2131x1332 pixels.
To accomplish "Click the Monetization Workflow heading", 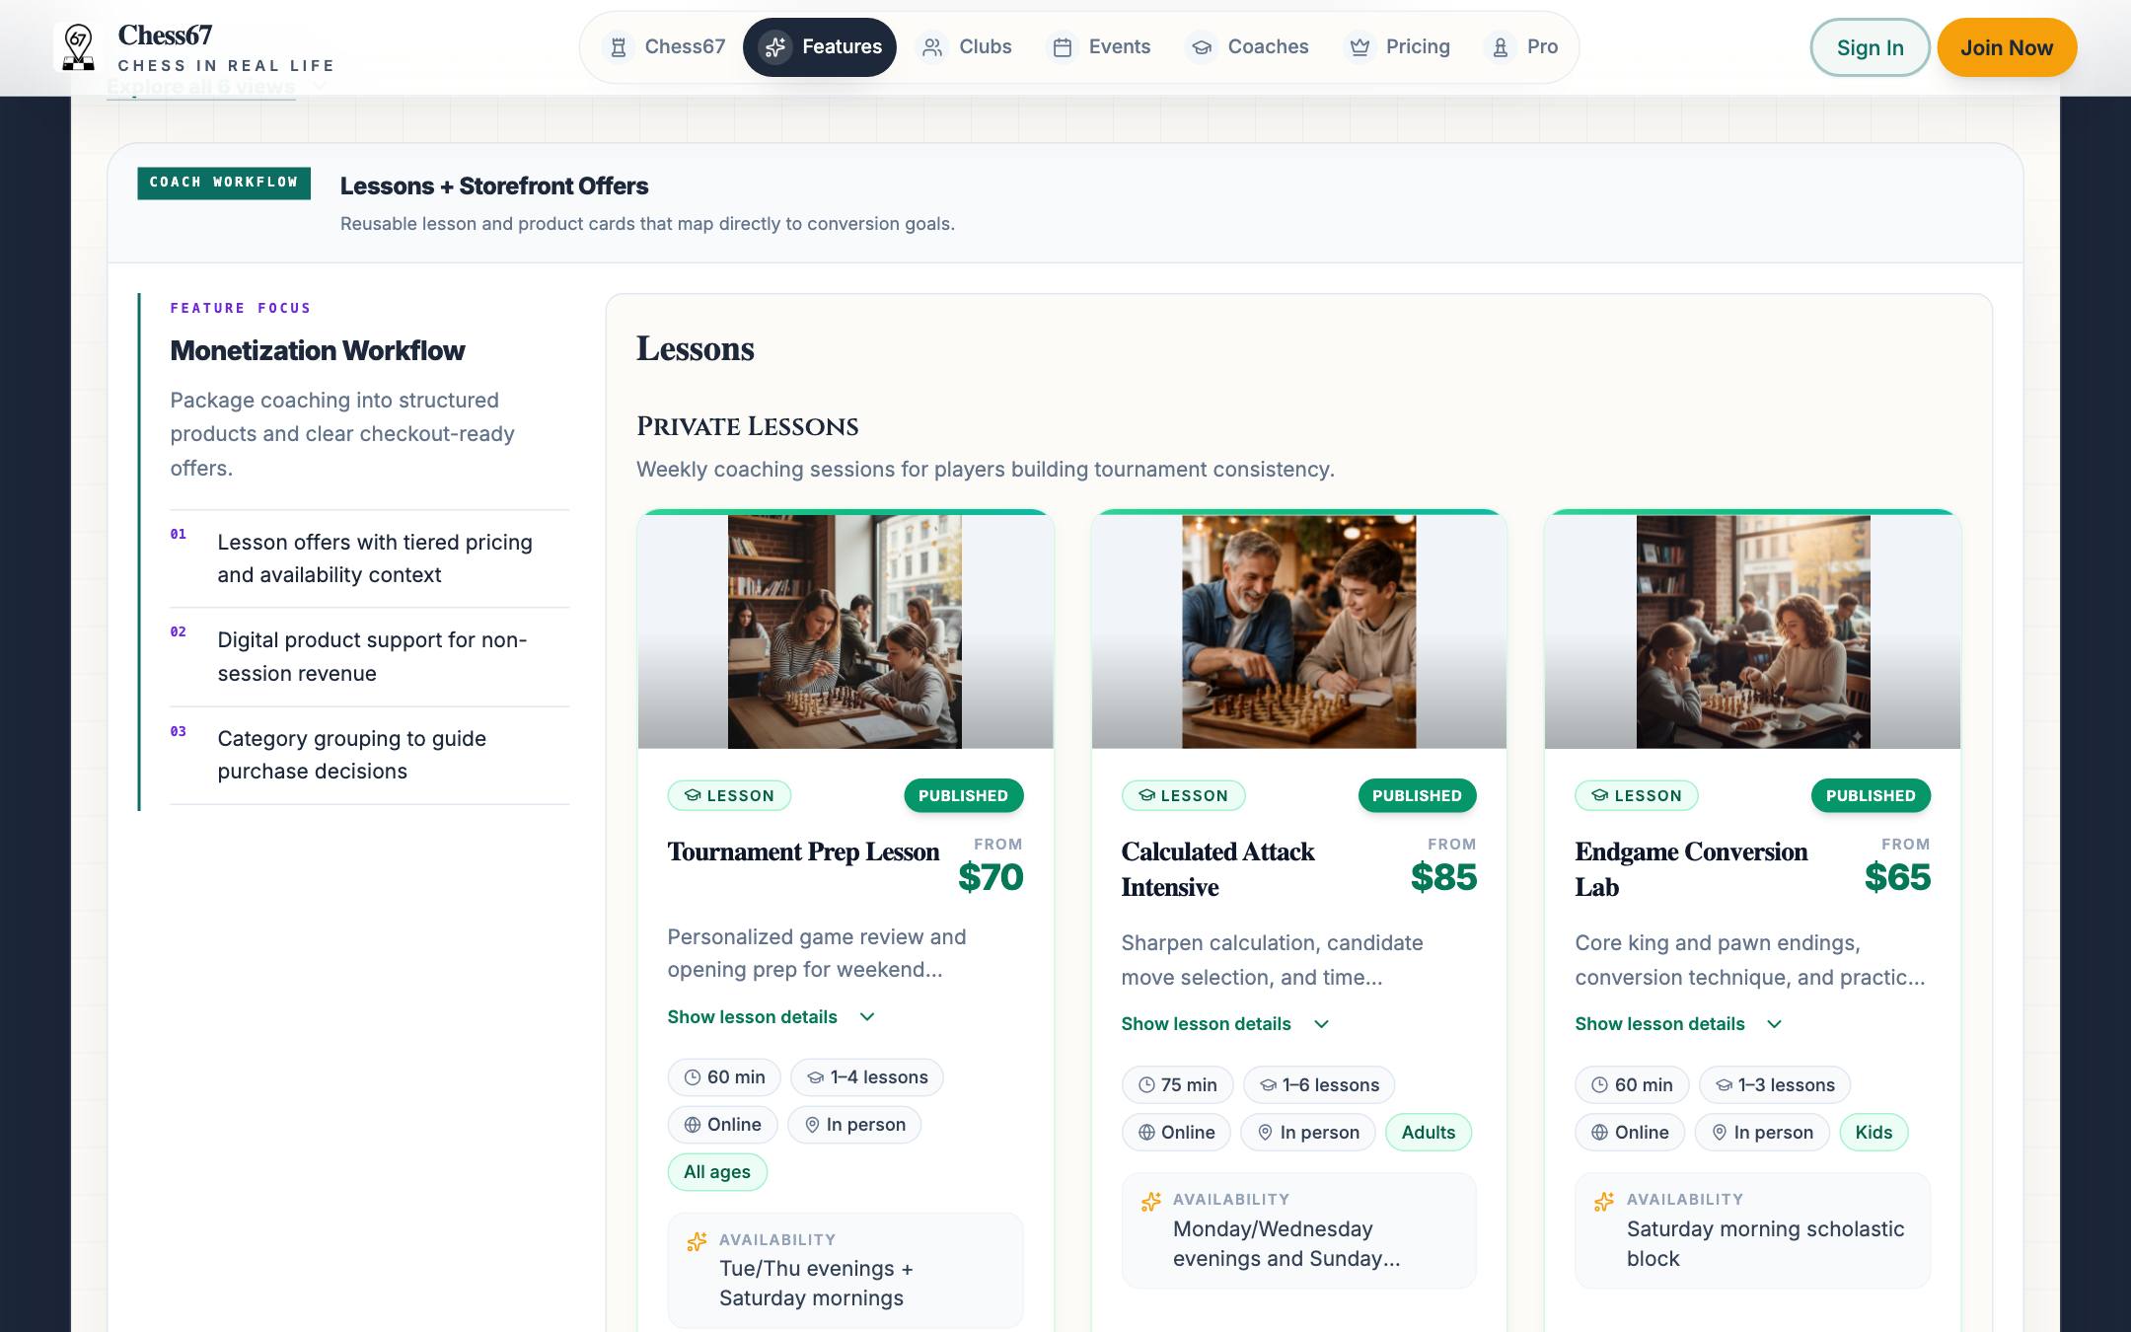I will [318, 350].
